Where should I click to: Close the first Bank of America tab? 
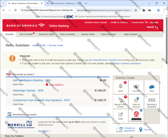click(42, 3)
